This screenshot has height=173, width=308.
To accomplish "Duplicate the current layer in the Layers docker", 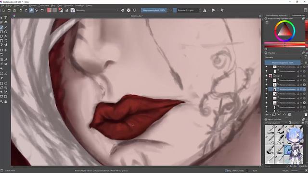I will [x=274, y=114].
